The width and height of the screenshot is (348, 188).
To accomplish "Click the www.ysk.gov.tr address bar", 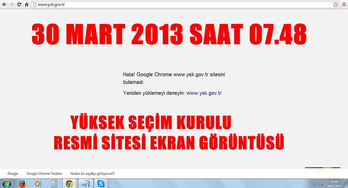I will (x=178, y=5).
